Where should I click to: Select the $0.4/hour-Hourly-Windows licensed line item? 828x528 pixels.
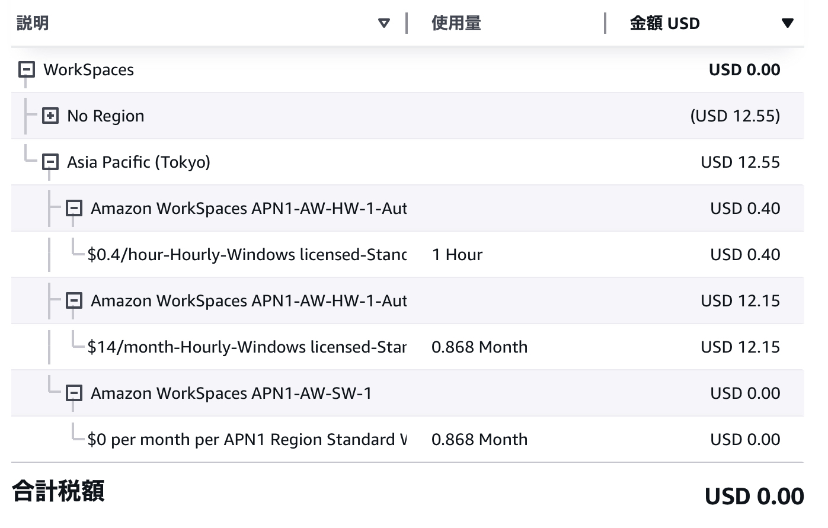pos(247,255)
